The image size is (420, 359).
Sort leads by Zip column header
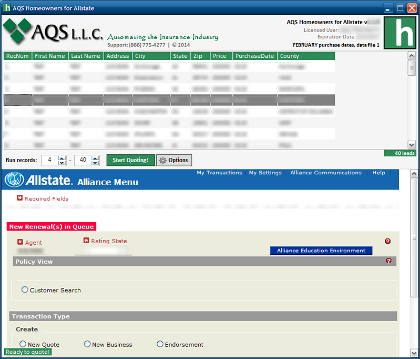200,56
